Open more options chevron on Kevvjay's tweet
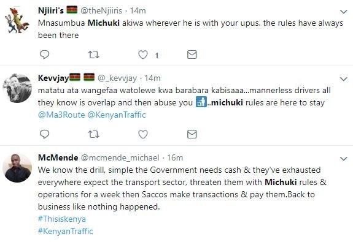 coord(344,79)
